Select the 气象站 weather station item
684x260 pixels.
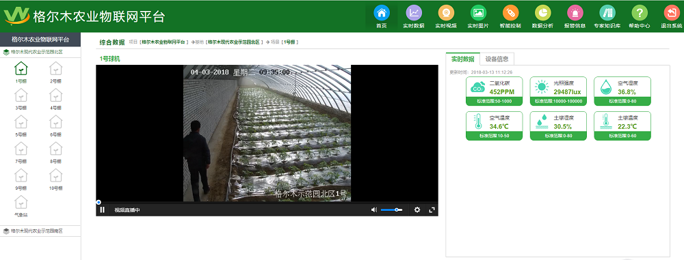click(21, 207)
